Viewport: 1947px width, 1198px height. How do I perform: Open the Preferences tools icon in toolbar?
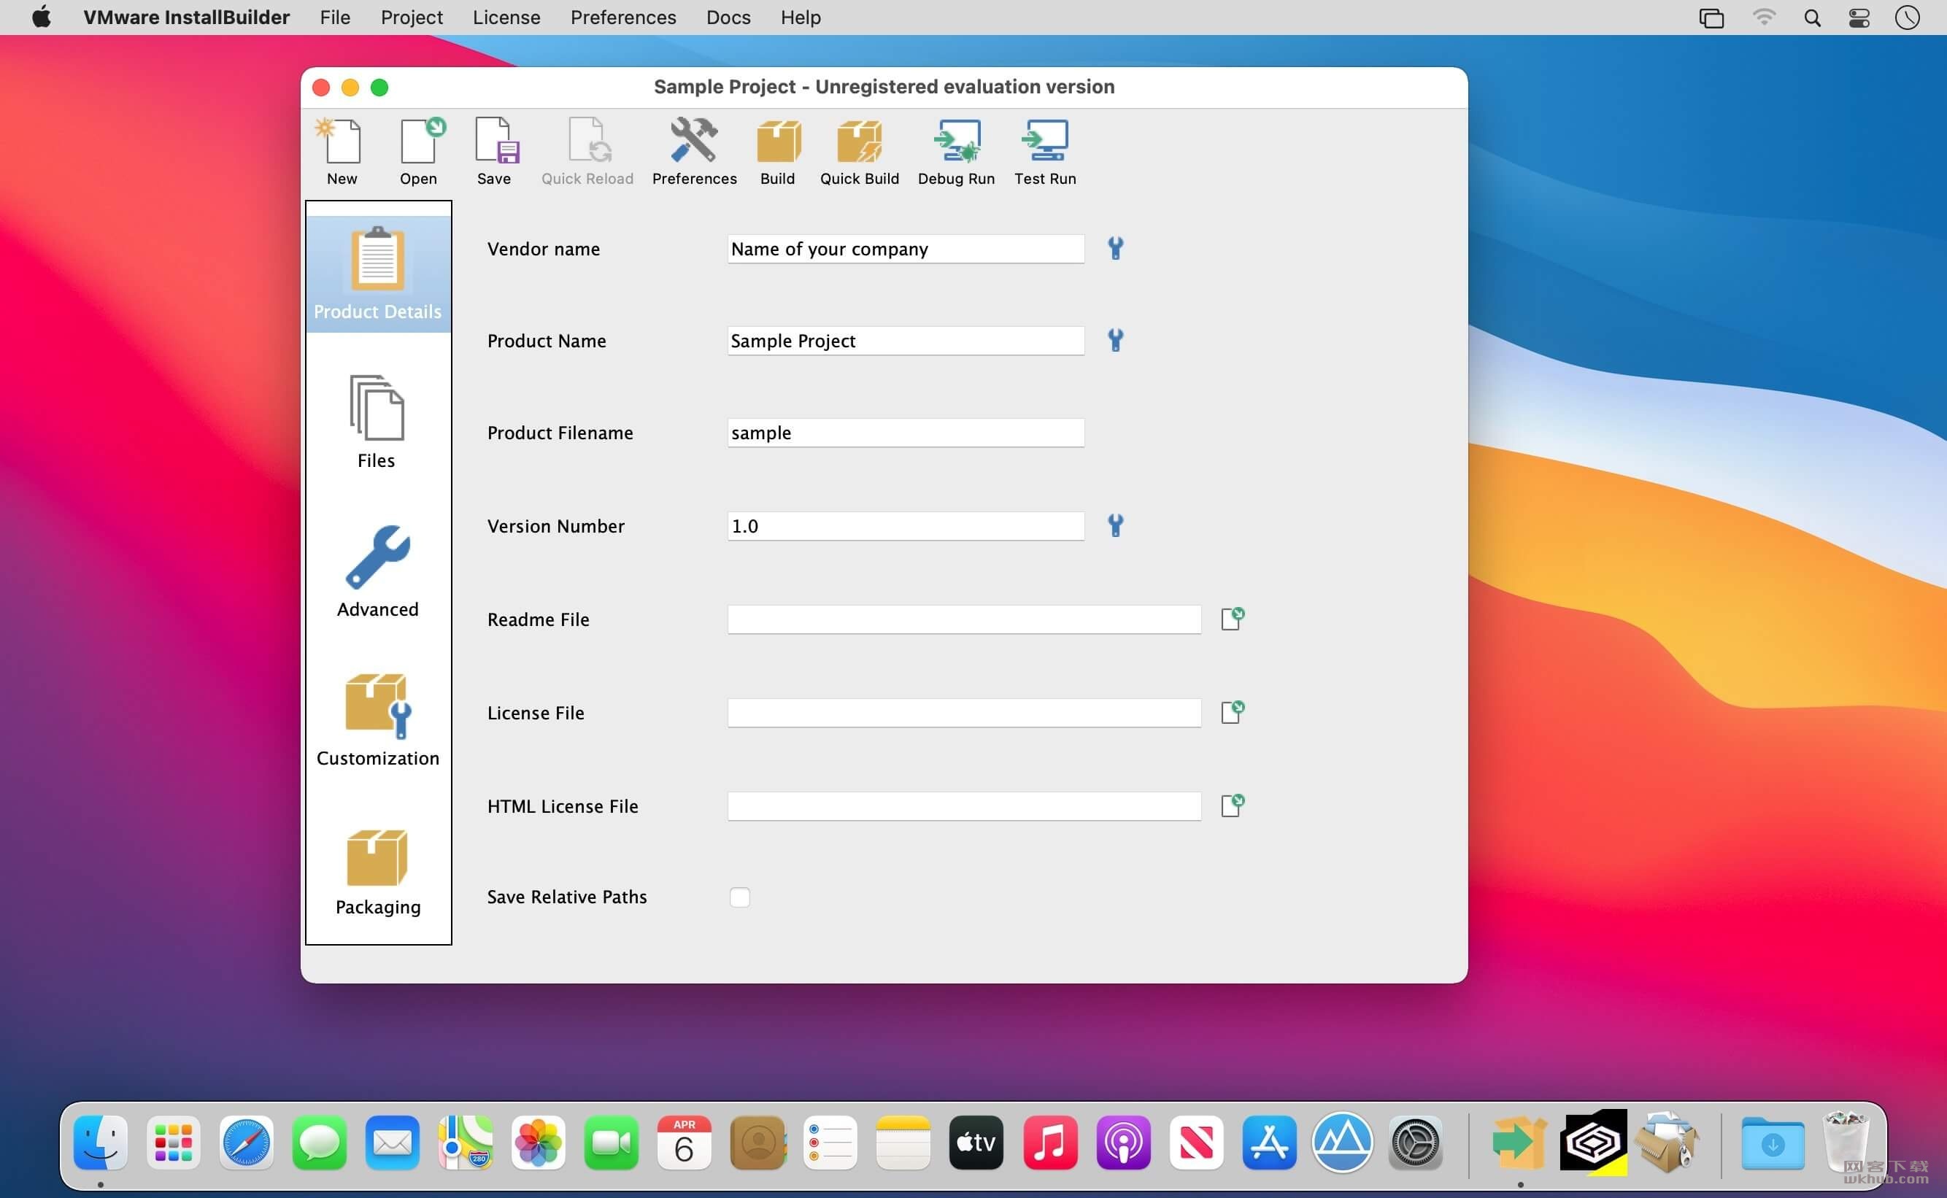point(694,151)
